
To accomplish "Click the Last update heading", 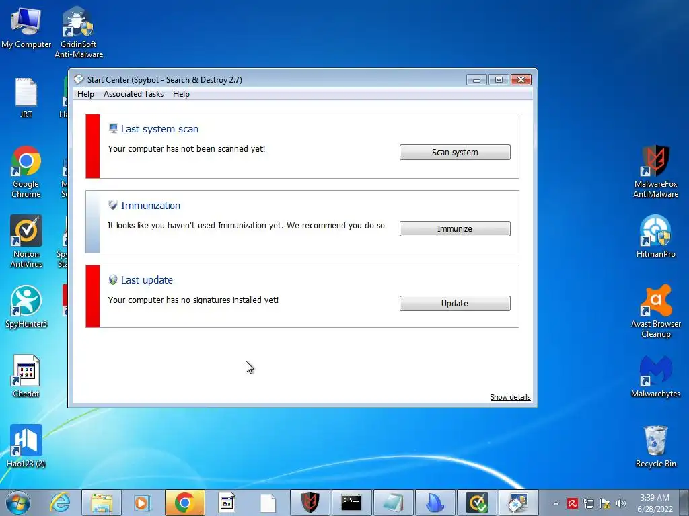I will click(147, 280).
